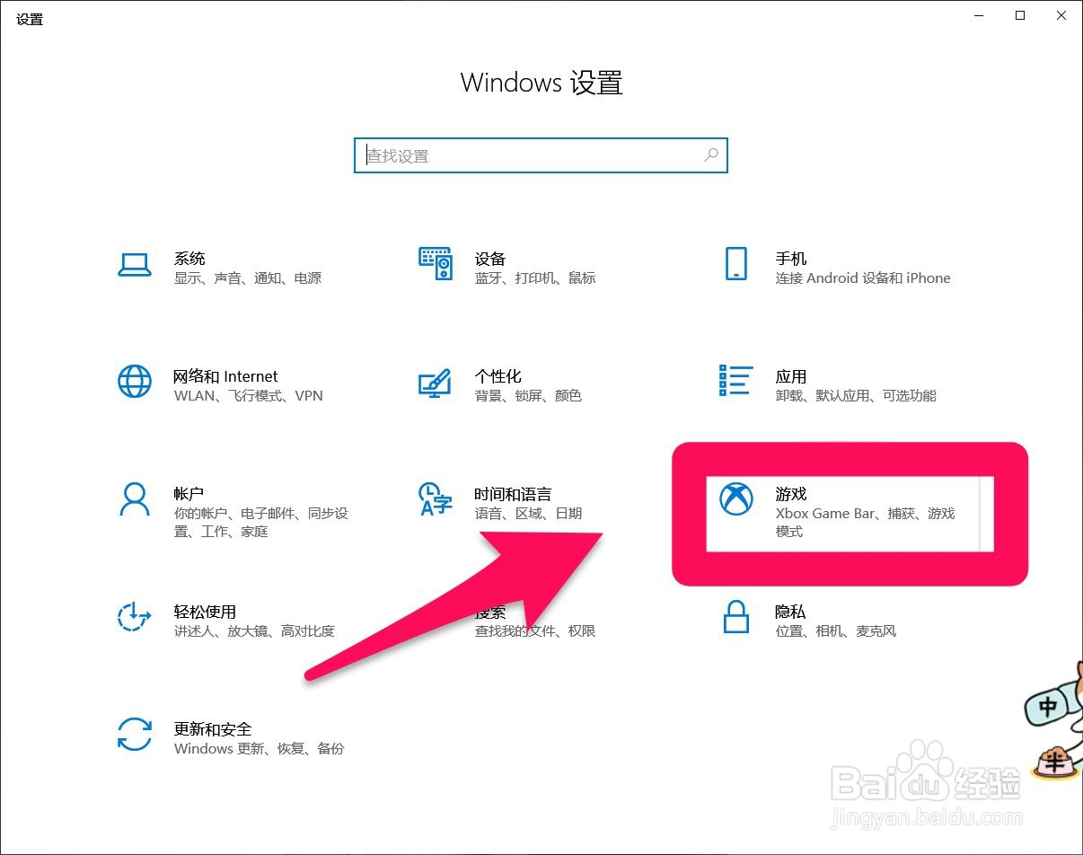
Task: Click description 讲述人、放大镜、高对比度
Action: point(254,631)
